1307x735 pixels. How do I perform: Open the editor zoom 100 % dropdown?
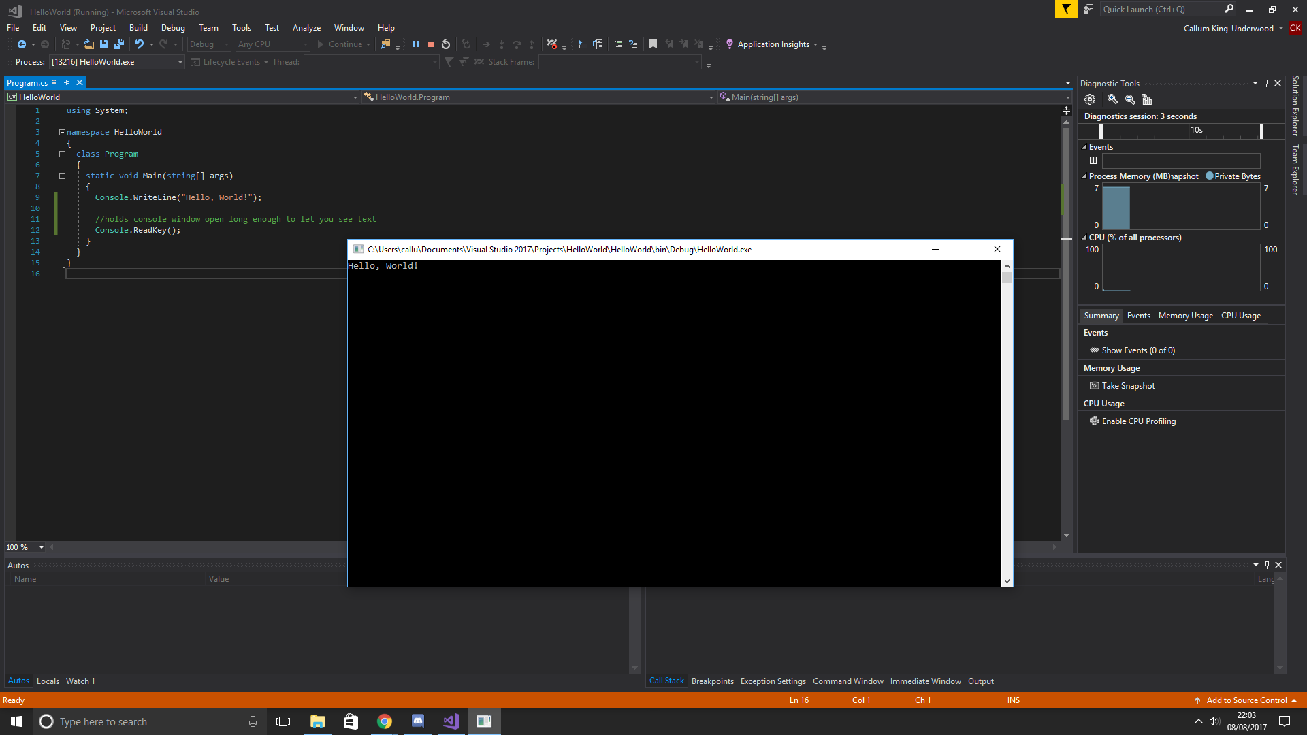pos(25,547)
